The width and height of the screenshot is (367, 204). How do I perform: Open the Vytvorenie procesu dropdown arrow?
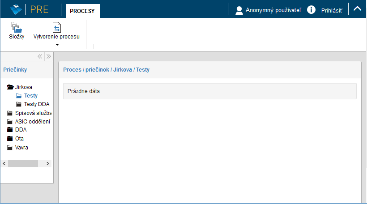click(x=57, y=45)
